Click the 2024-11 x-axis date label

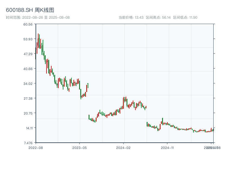tap(167, 147)
